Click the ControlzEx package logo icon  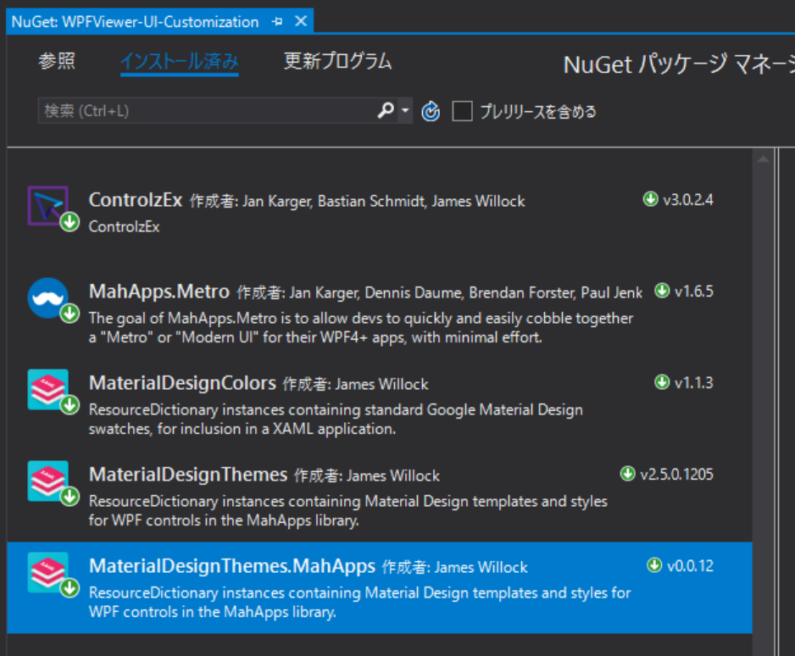(47, 205)
